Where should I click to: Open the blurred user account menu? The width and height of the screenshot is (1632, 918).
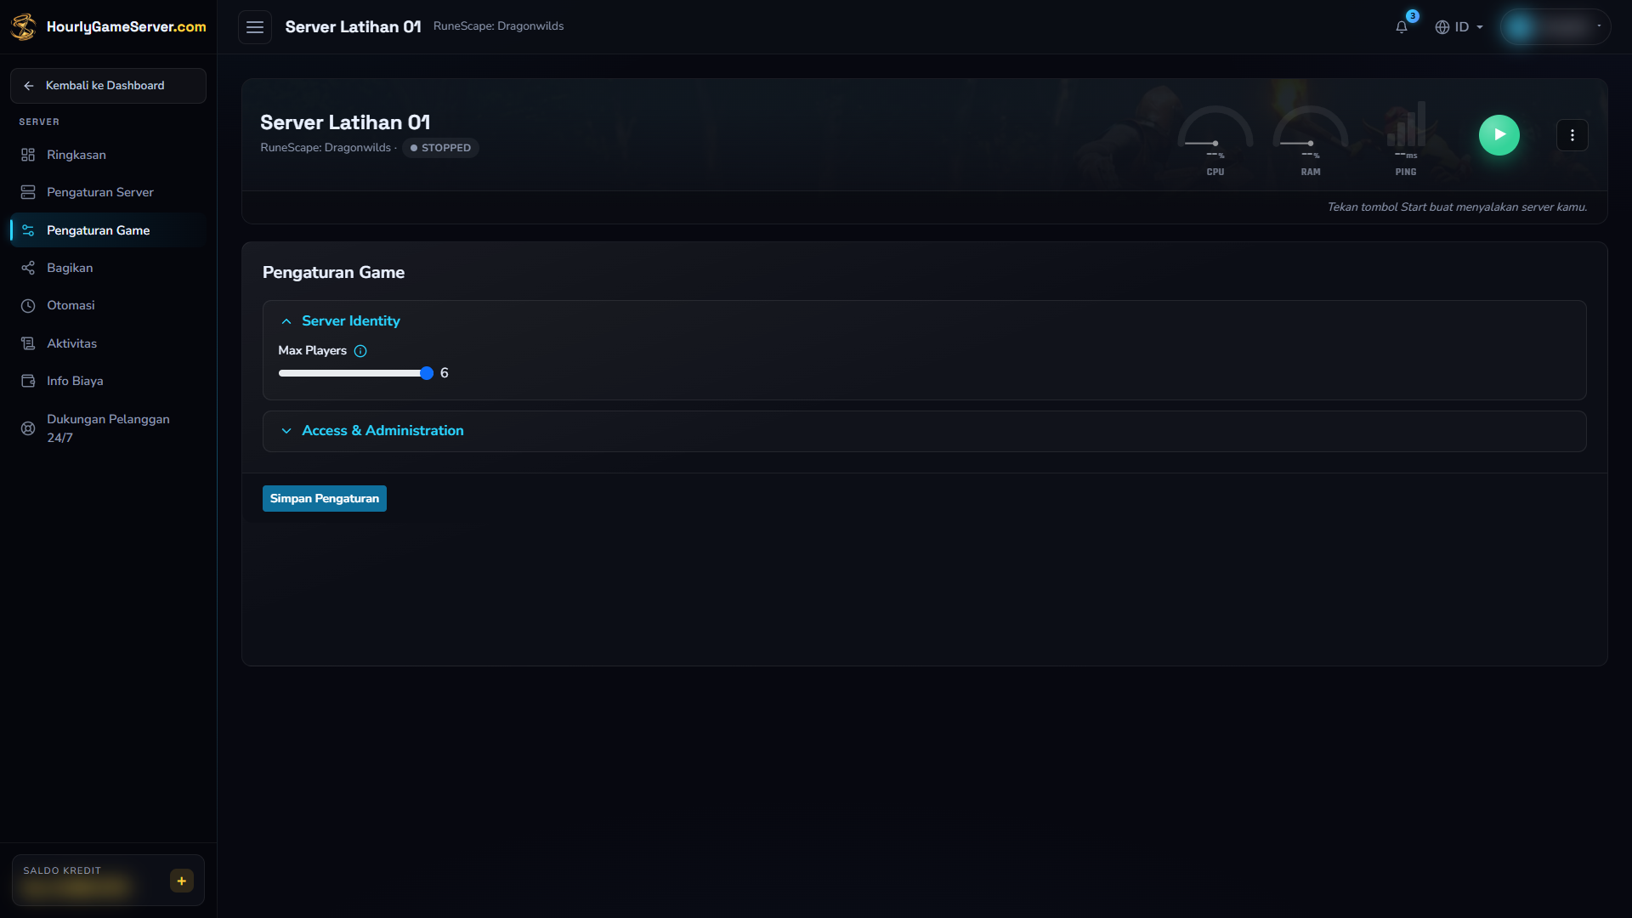pos(1555,27)
